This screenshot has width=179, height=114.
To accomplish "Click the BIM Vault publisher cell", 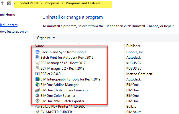I will click(133, 112).
